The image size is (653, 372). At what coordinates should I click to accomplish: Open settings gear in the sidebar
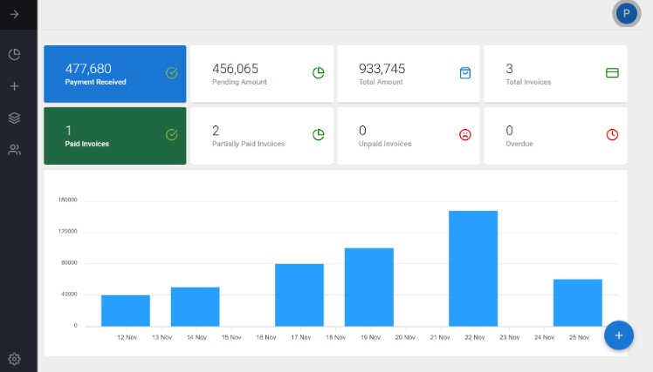[14, 358]
